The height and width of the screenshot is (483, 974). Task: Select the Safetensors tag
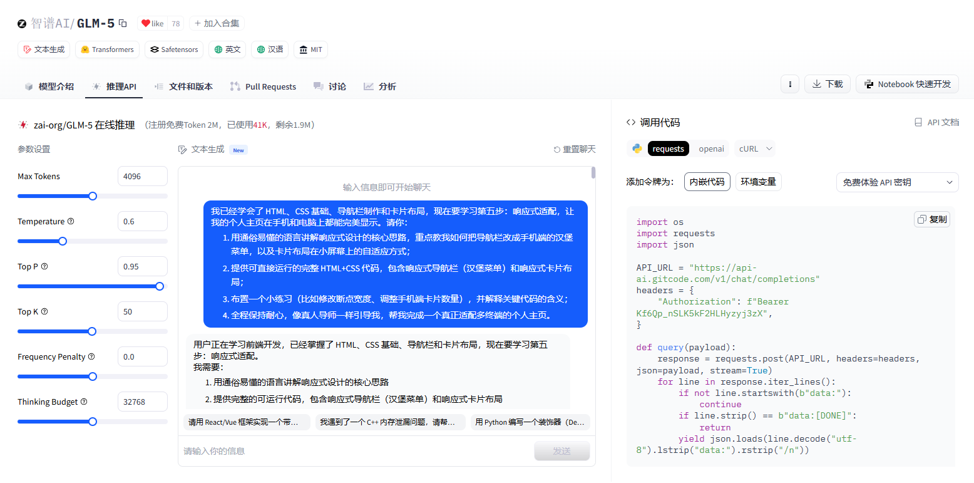(174, 49)
